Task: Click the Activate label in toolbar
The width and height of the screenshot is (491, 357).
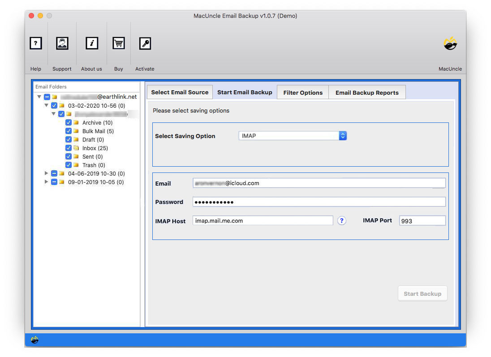Action: coord(145,69)
